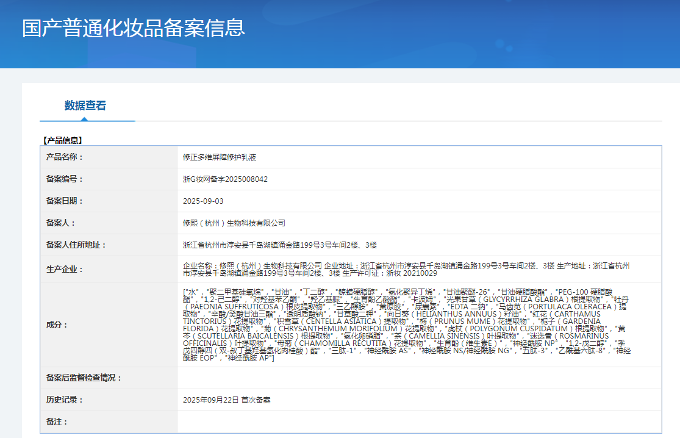Click the 备案后监督检查情况 row label

coord(84,378)
